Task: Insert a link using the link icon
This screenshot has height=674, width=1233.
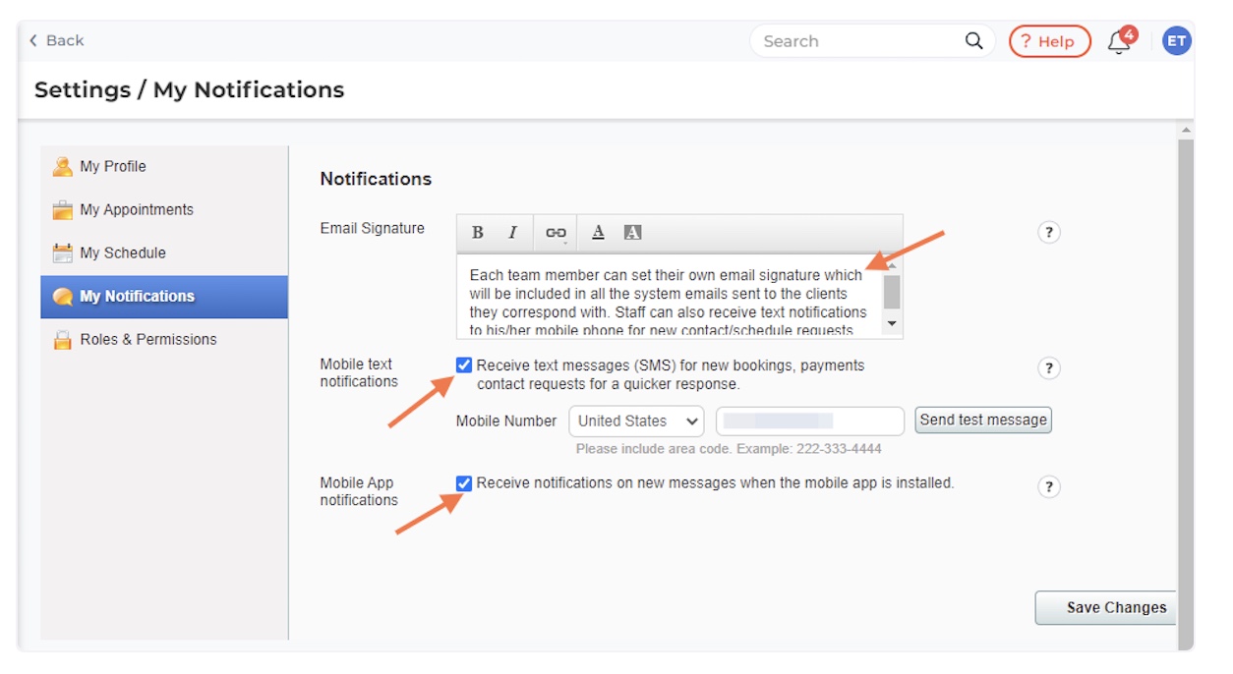Action: pyautogui.click(x=556, y=233)
